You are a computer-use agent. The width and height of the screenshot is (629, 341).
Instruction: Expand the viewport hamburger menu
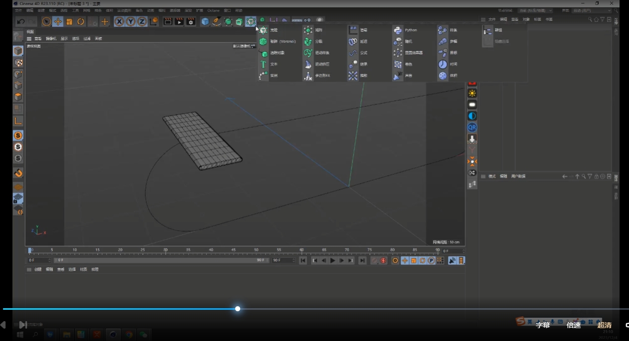point(29,39)
